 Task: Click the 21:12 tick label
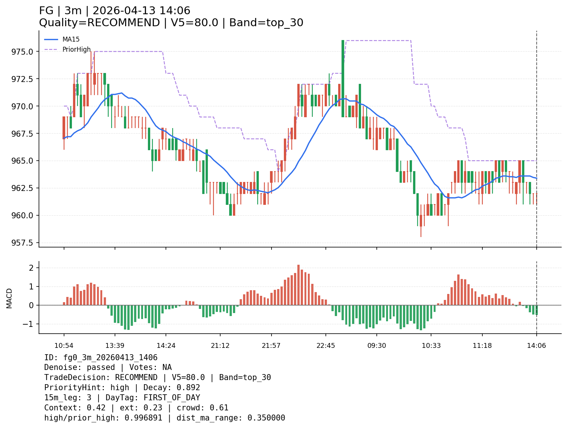tap(220, 346)
